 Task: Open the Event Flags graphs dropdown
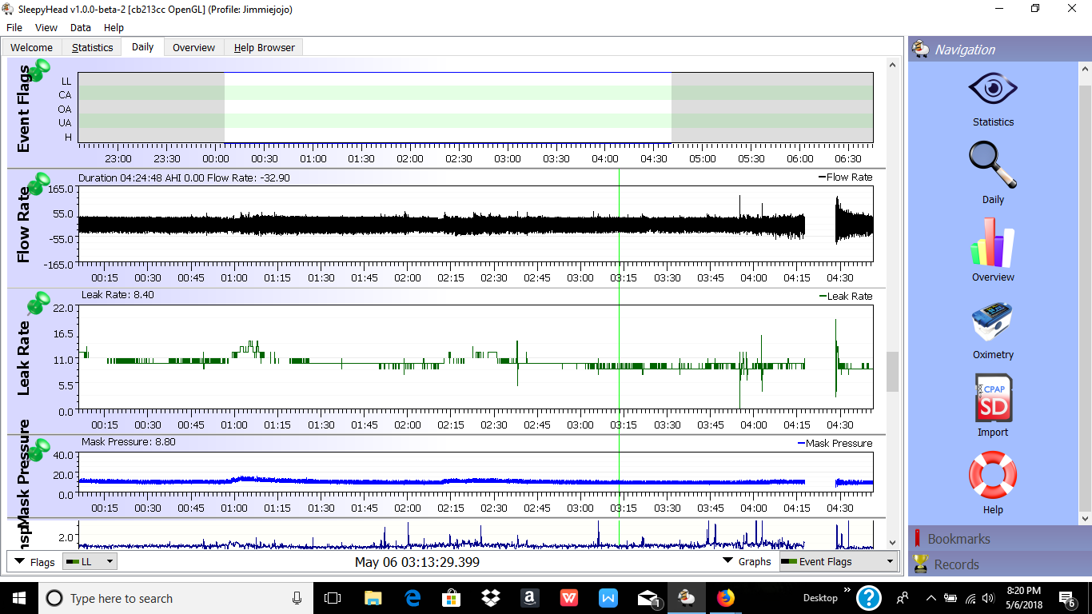pos(838,561)
